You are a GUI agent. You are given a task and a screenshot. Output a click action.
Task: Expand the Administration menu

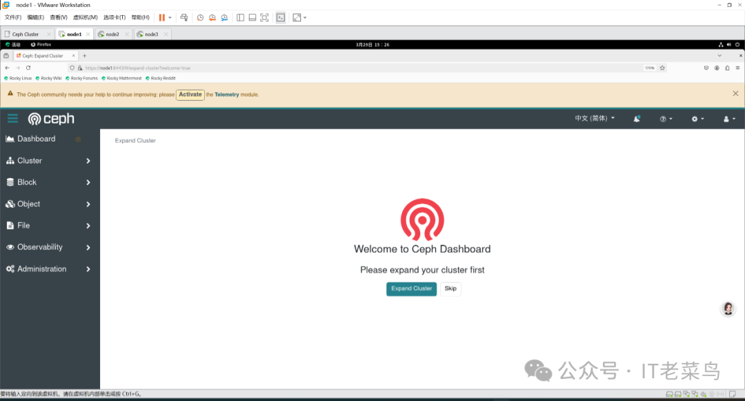click(x=50, y=269)
